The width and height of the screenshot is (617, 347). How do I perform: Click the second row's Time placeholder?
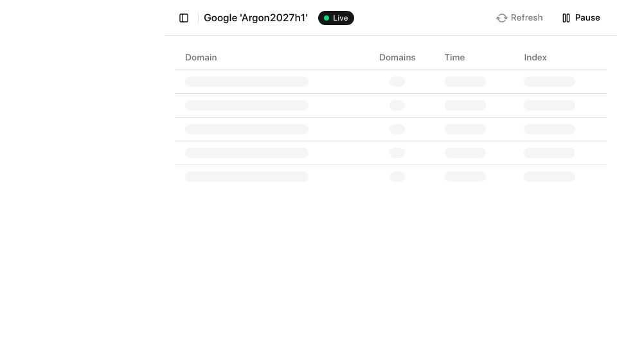click(465, 105)
